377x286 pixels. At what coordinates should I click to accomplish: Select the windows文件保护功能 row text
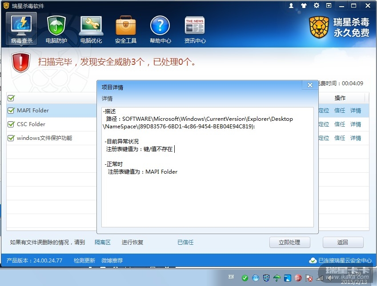pyautogui.click(x=44, y=138)
